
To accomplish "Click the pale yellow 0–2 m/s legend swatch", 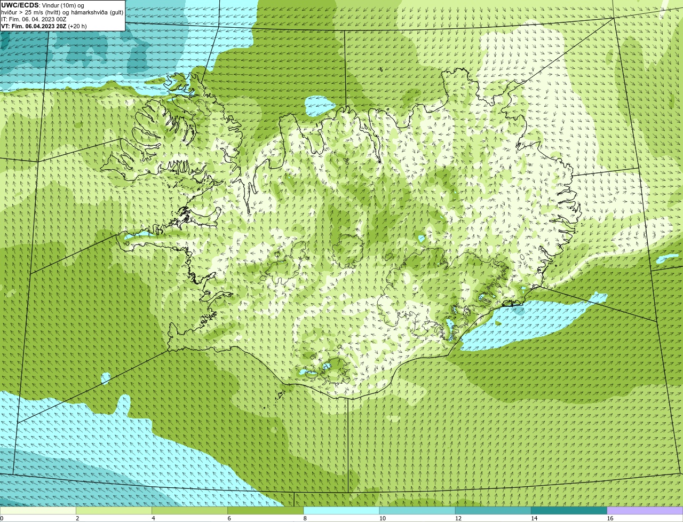I will pos(38,511).
